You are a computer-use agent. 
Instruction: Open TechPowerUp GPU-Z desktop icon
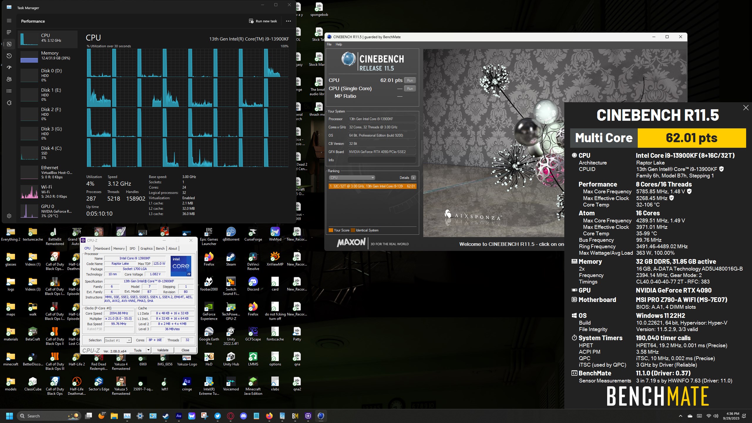(231, 311)
